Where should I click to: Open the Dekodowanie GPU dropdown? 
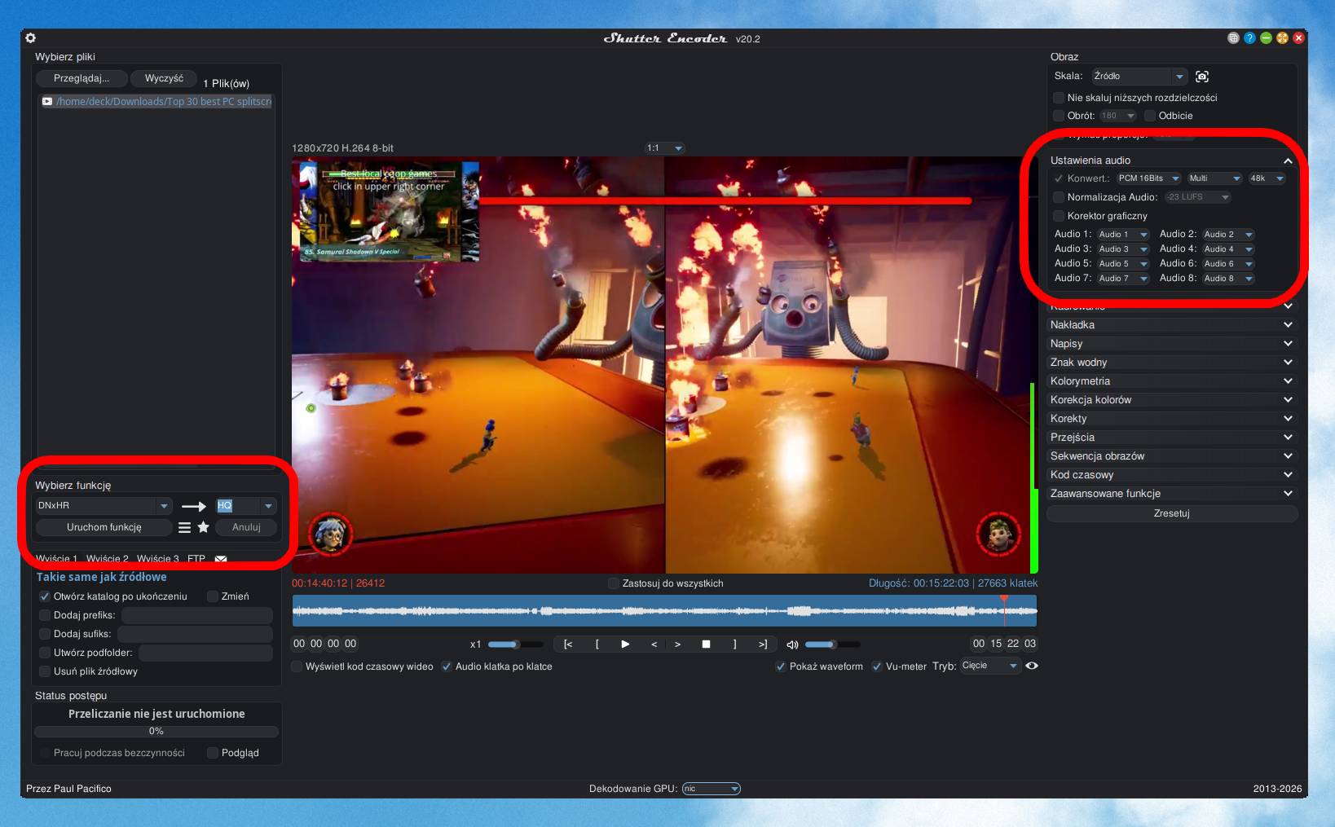[712, 789]
